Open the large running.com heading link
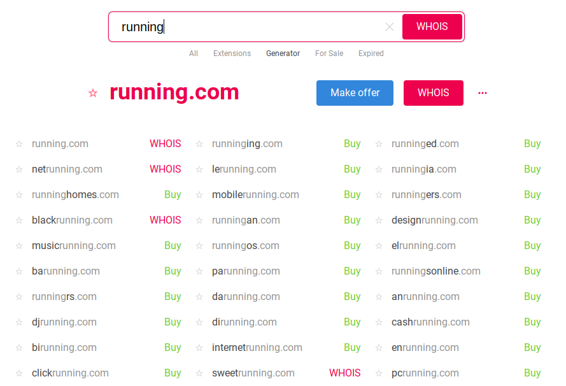Screen dimensions: 566x386 174,92
